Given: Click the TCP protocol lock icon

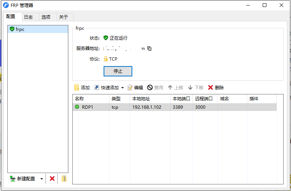Looking at the screenshot, I should [105, 59].
